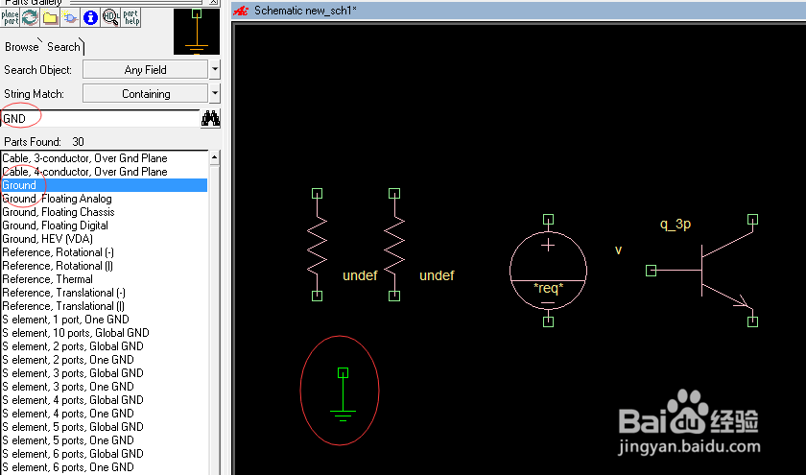This screenshot has width=806, height=475.
Task: Click the transistor base port square
Action: point(651,271)
